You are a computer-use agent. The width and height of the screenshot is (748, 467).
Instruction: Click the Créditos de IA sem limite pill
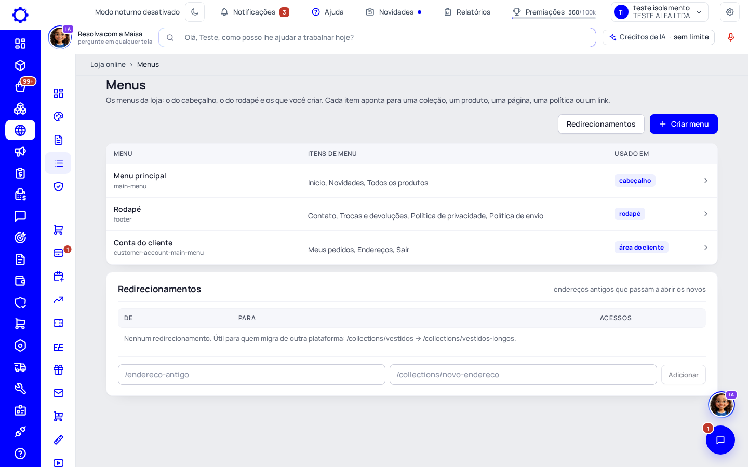[x=659, y=37]
